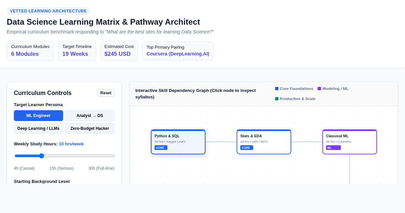
Task: Click the Estimated Cost $245 USD card
Action: 119,51
